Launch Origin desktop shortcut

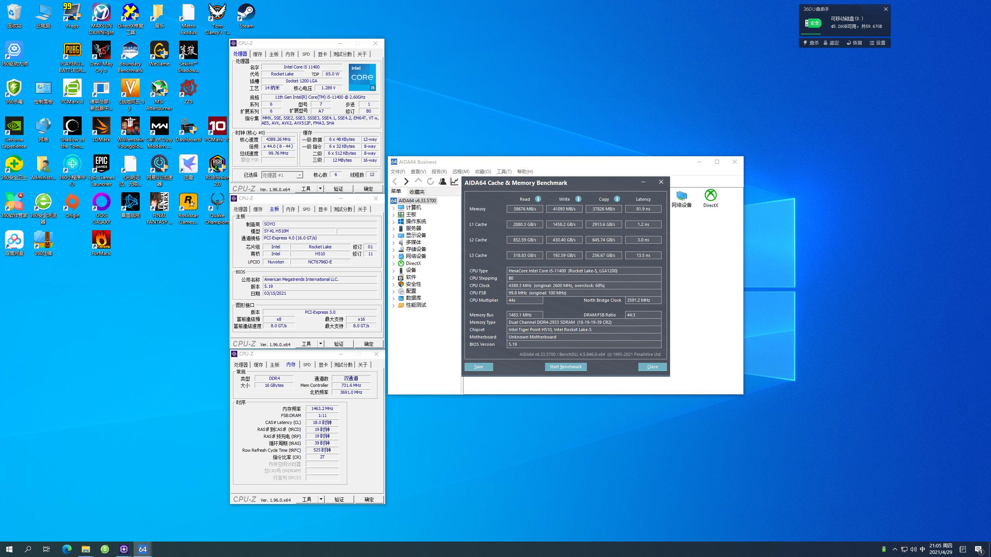[x=72, y=206]
